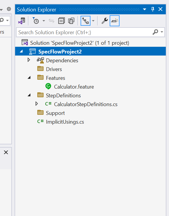Collapse the StepDefinitions folder
Image resolution: width=169 pixels, height=216 pixels.
pyautogui.click(x=29, y=95)
